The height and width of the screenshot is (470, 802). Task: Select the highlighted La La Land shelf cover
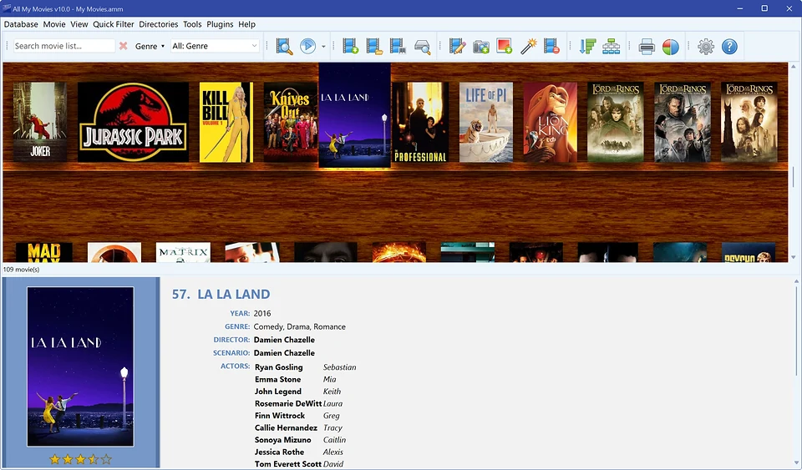[354, 115]
